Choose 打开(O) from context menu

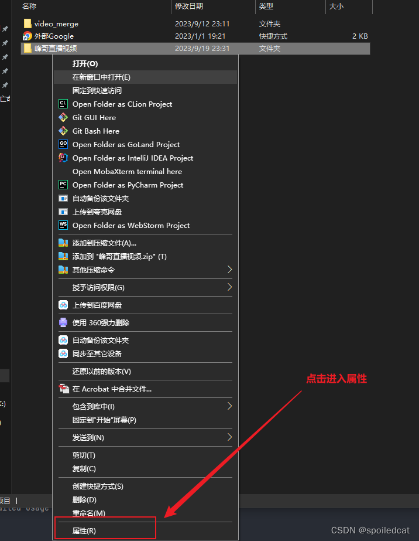point(145,63)
